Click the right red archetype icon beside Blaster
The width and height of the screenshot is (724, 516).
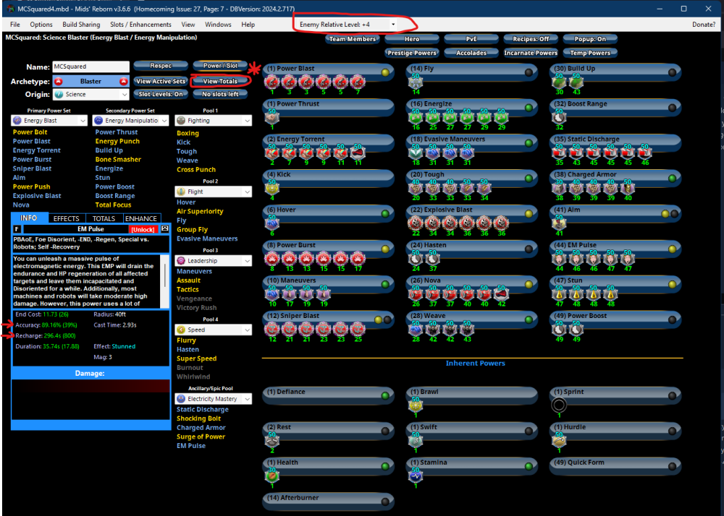(124, 82)
